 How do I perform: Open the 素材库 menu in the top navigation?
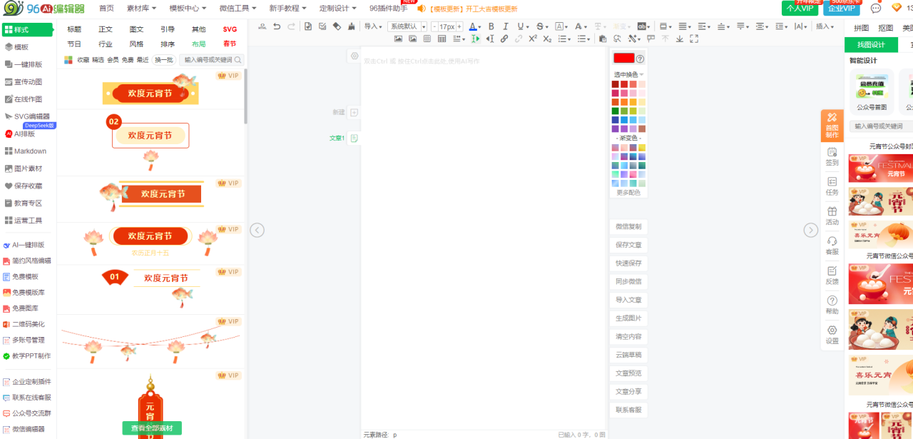point(141,9)
